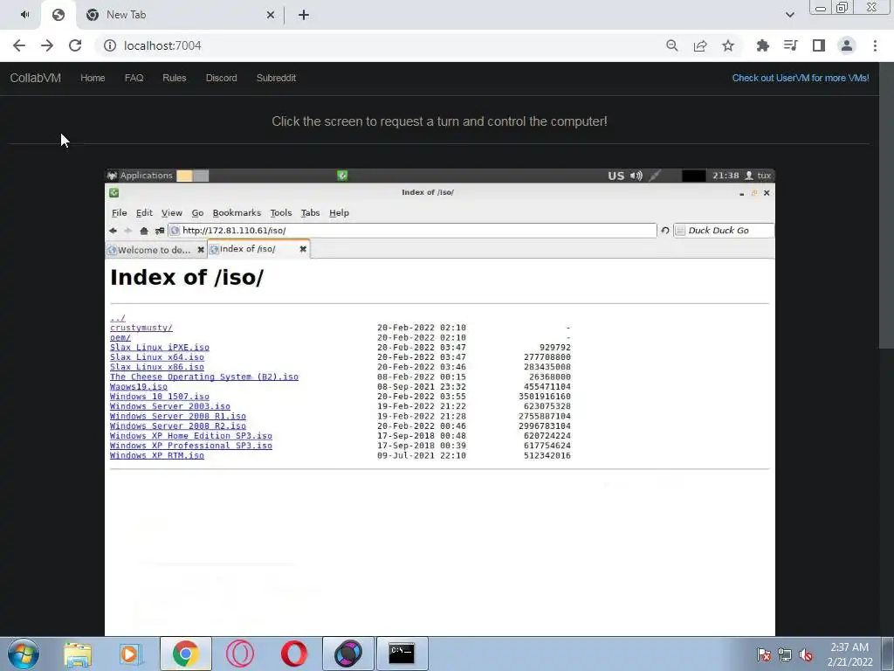Click the back arrow in VM browser

[x=113, y=231]
